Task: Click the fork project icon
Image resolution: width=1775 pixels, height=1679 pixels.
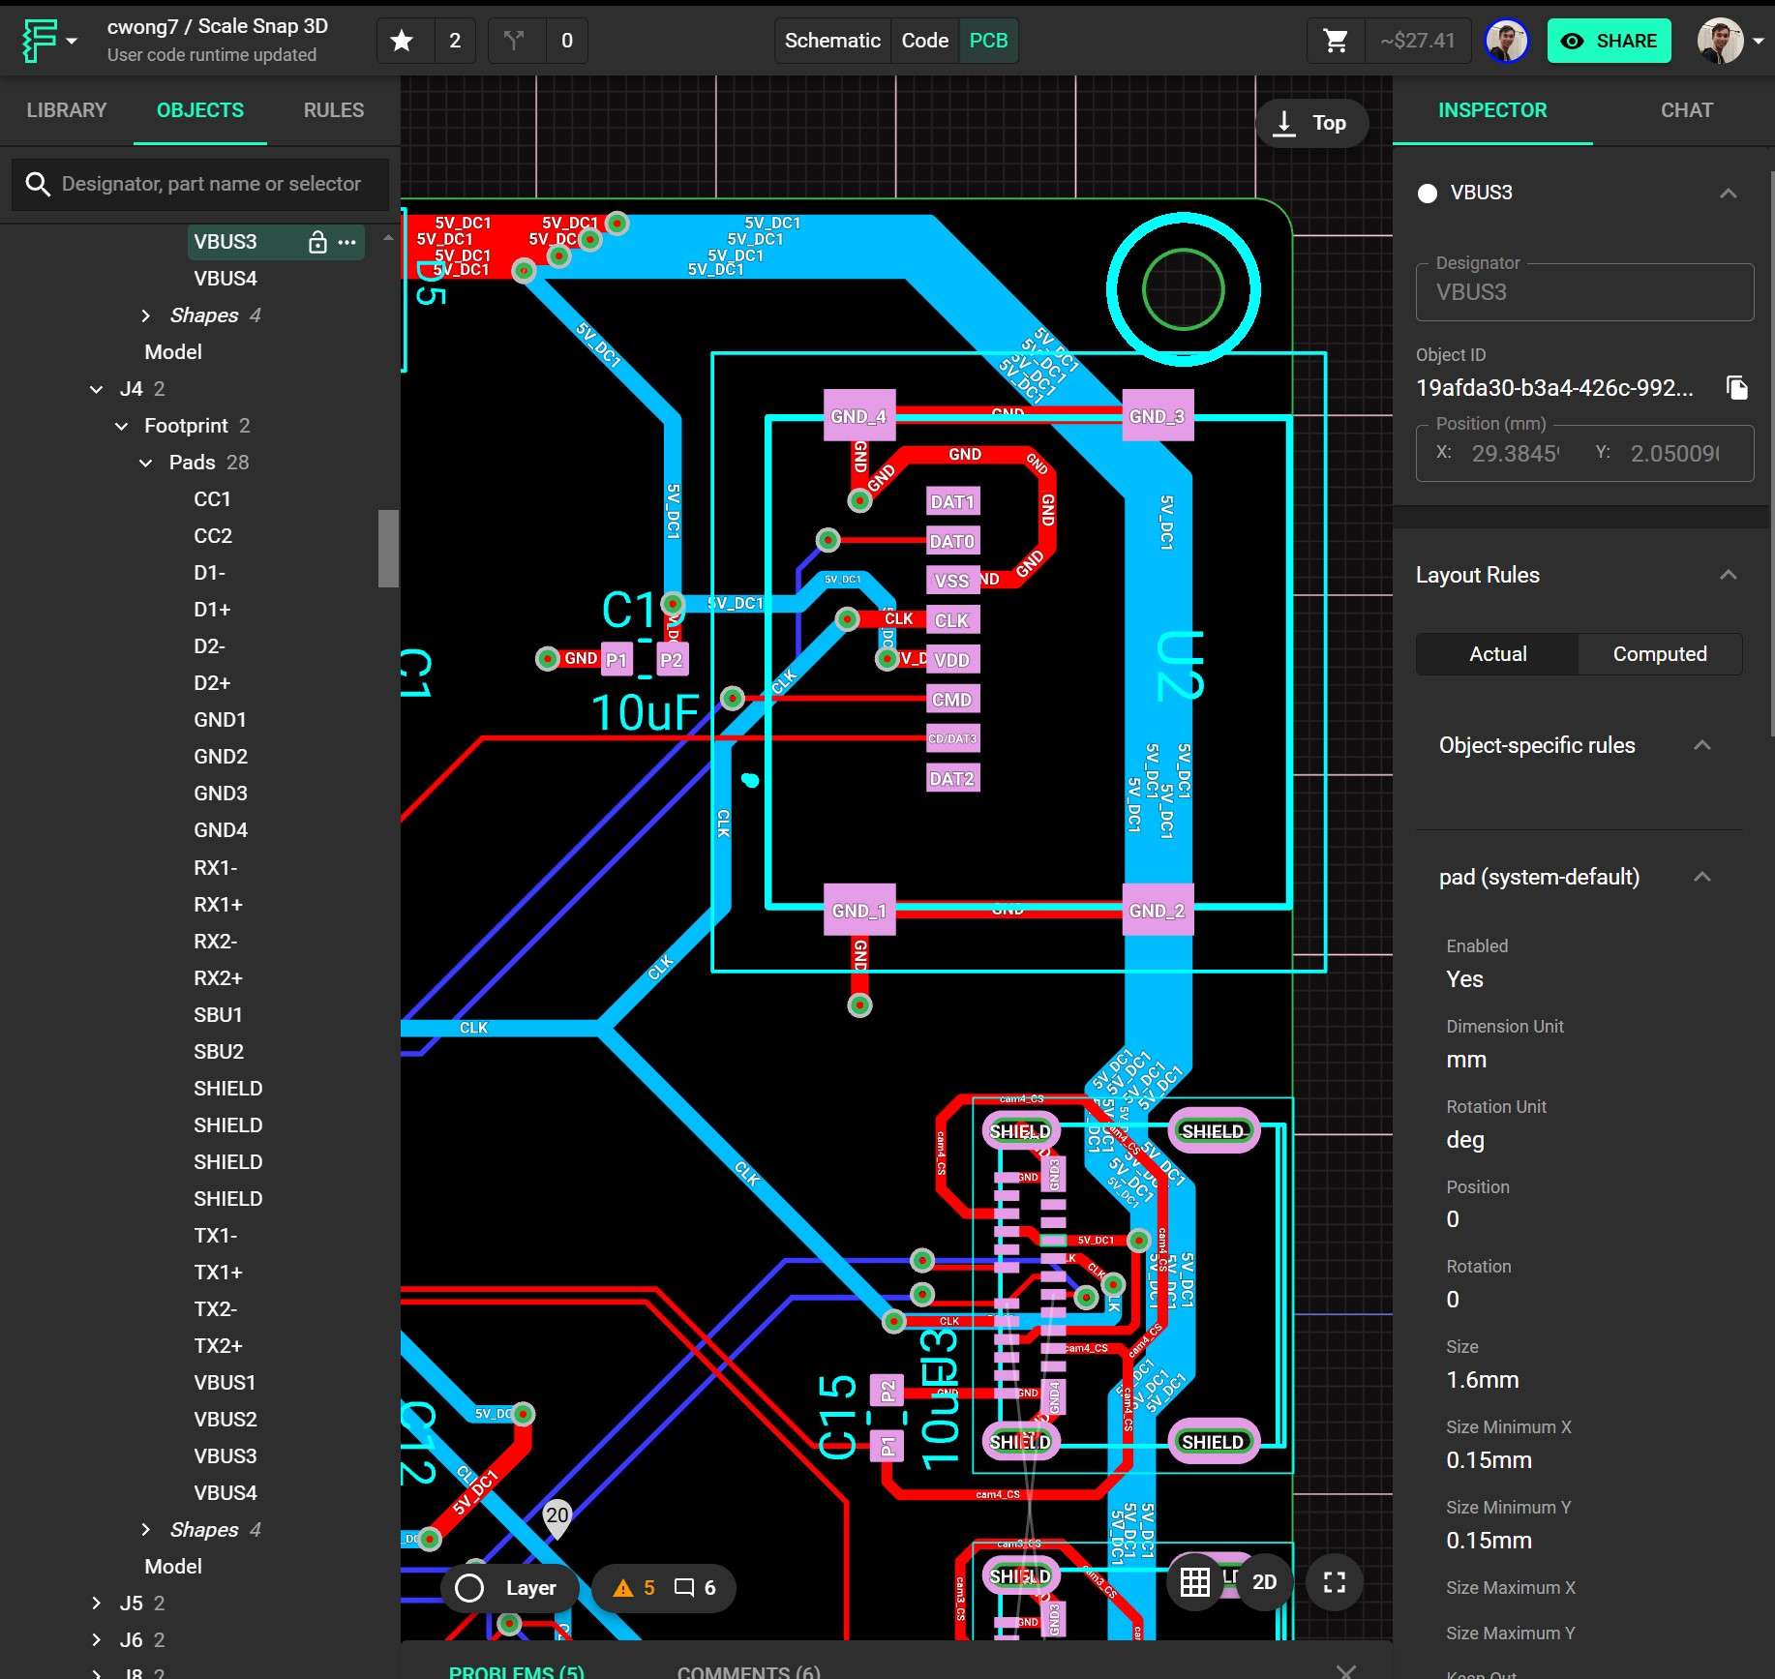Action: point(514,41)
